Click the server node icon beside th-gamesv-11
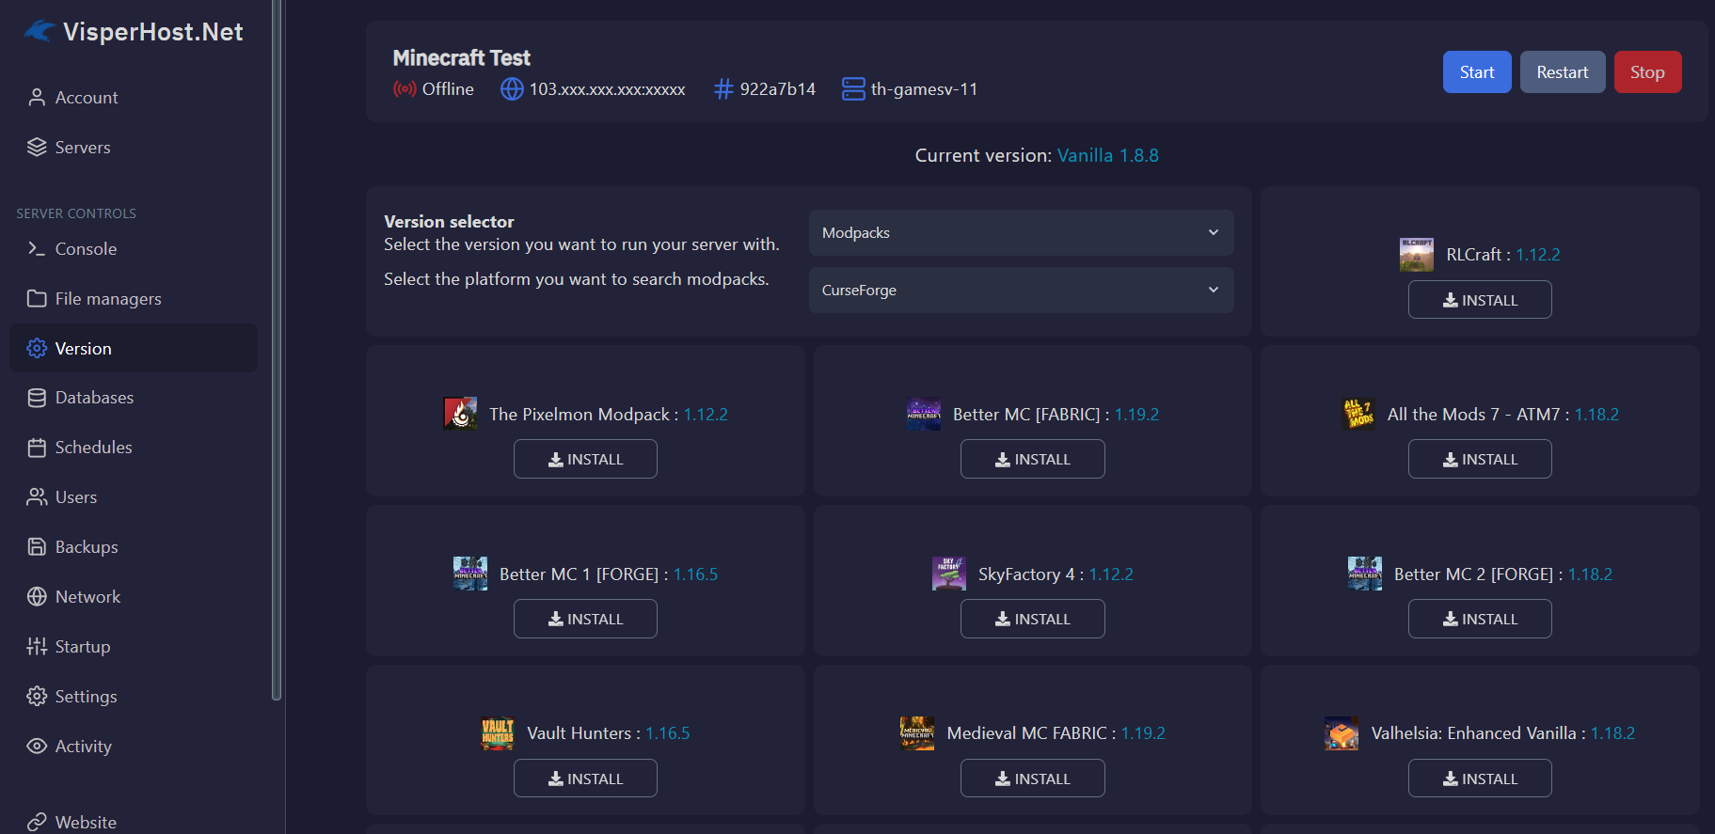The image size is (1715, 834). pos(853,89)
